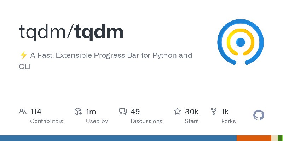The width and height of the screenshot is (283, 141).
Task: Click the orange language bar segment
Action: [x=254, y=138]
